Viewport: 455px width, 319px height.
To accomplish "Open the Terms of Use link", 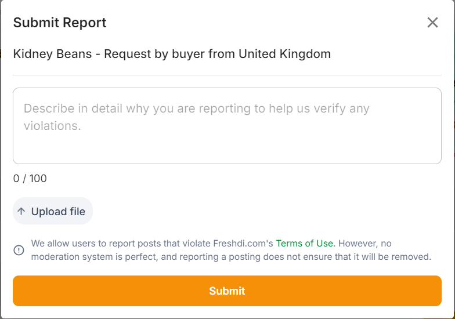I will (x=304, y=244).
